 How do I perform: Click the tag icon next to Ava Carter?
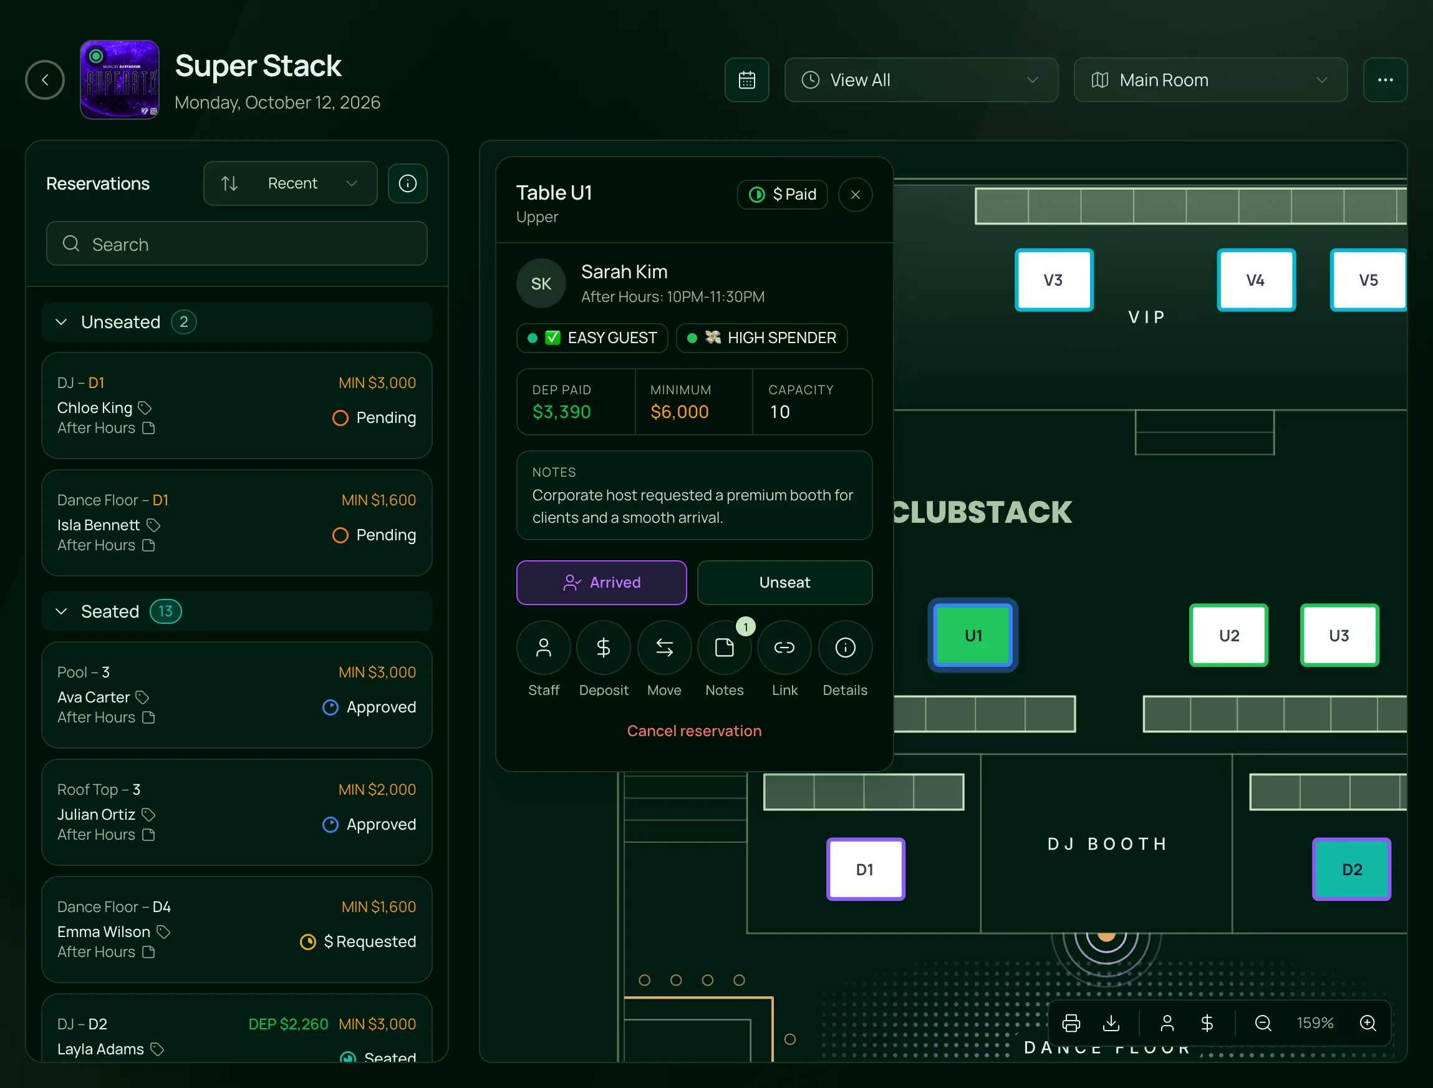click(x=143, y=698)
